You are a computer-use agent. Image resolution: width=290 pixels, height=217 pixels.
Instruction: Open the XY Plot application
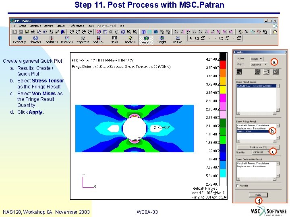[177, 40]
